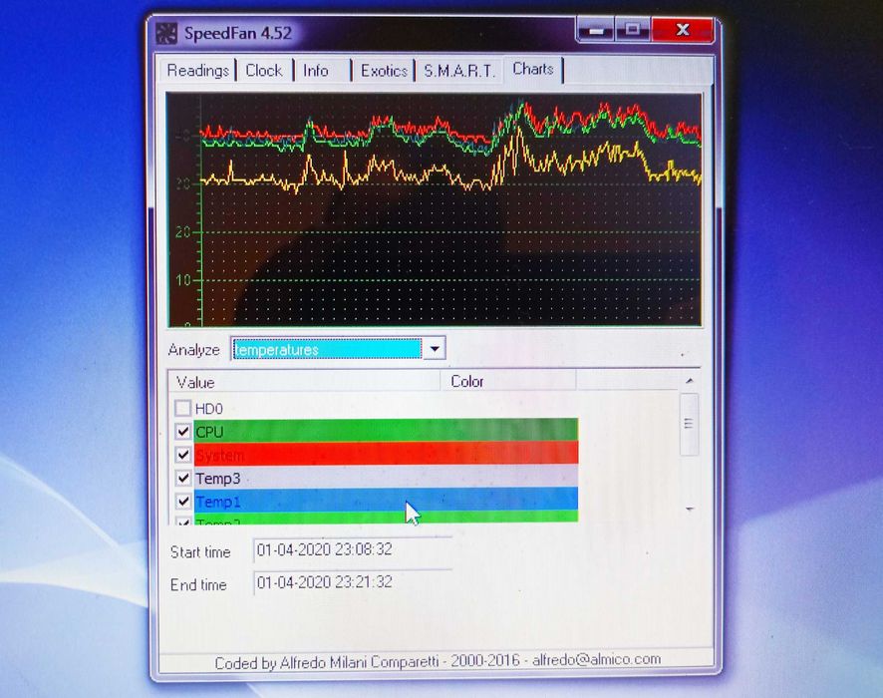Click the green CPU color bar
The height and width of the screenshot is (698, 883).
387,431
